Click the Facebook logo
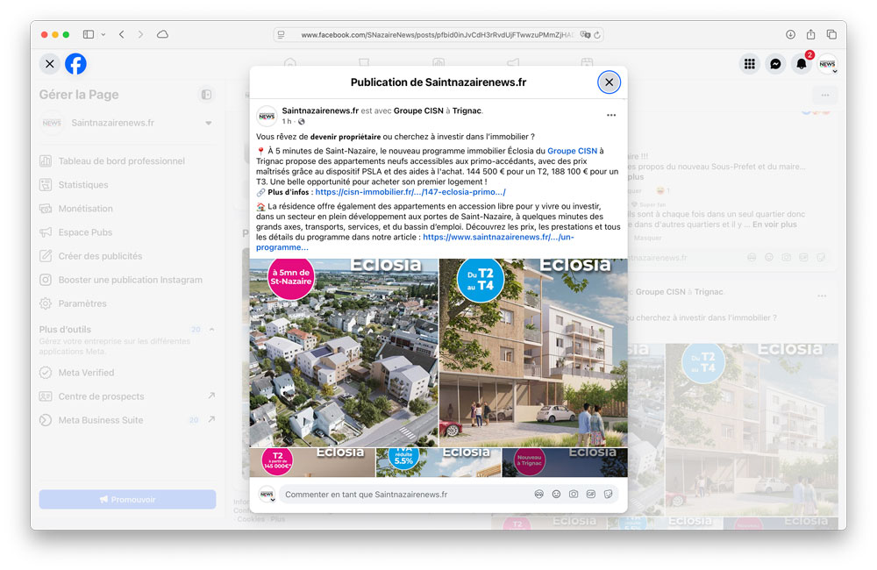The image size is (877, 570). click(75, 64)
